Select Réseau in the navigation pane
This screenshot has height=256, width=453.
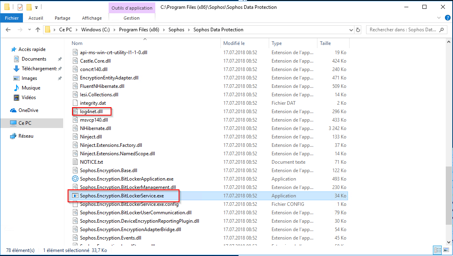point(26,136)
